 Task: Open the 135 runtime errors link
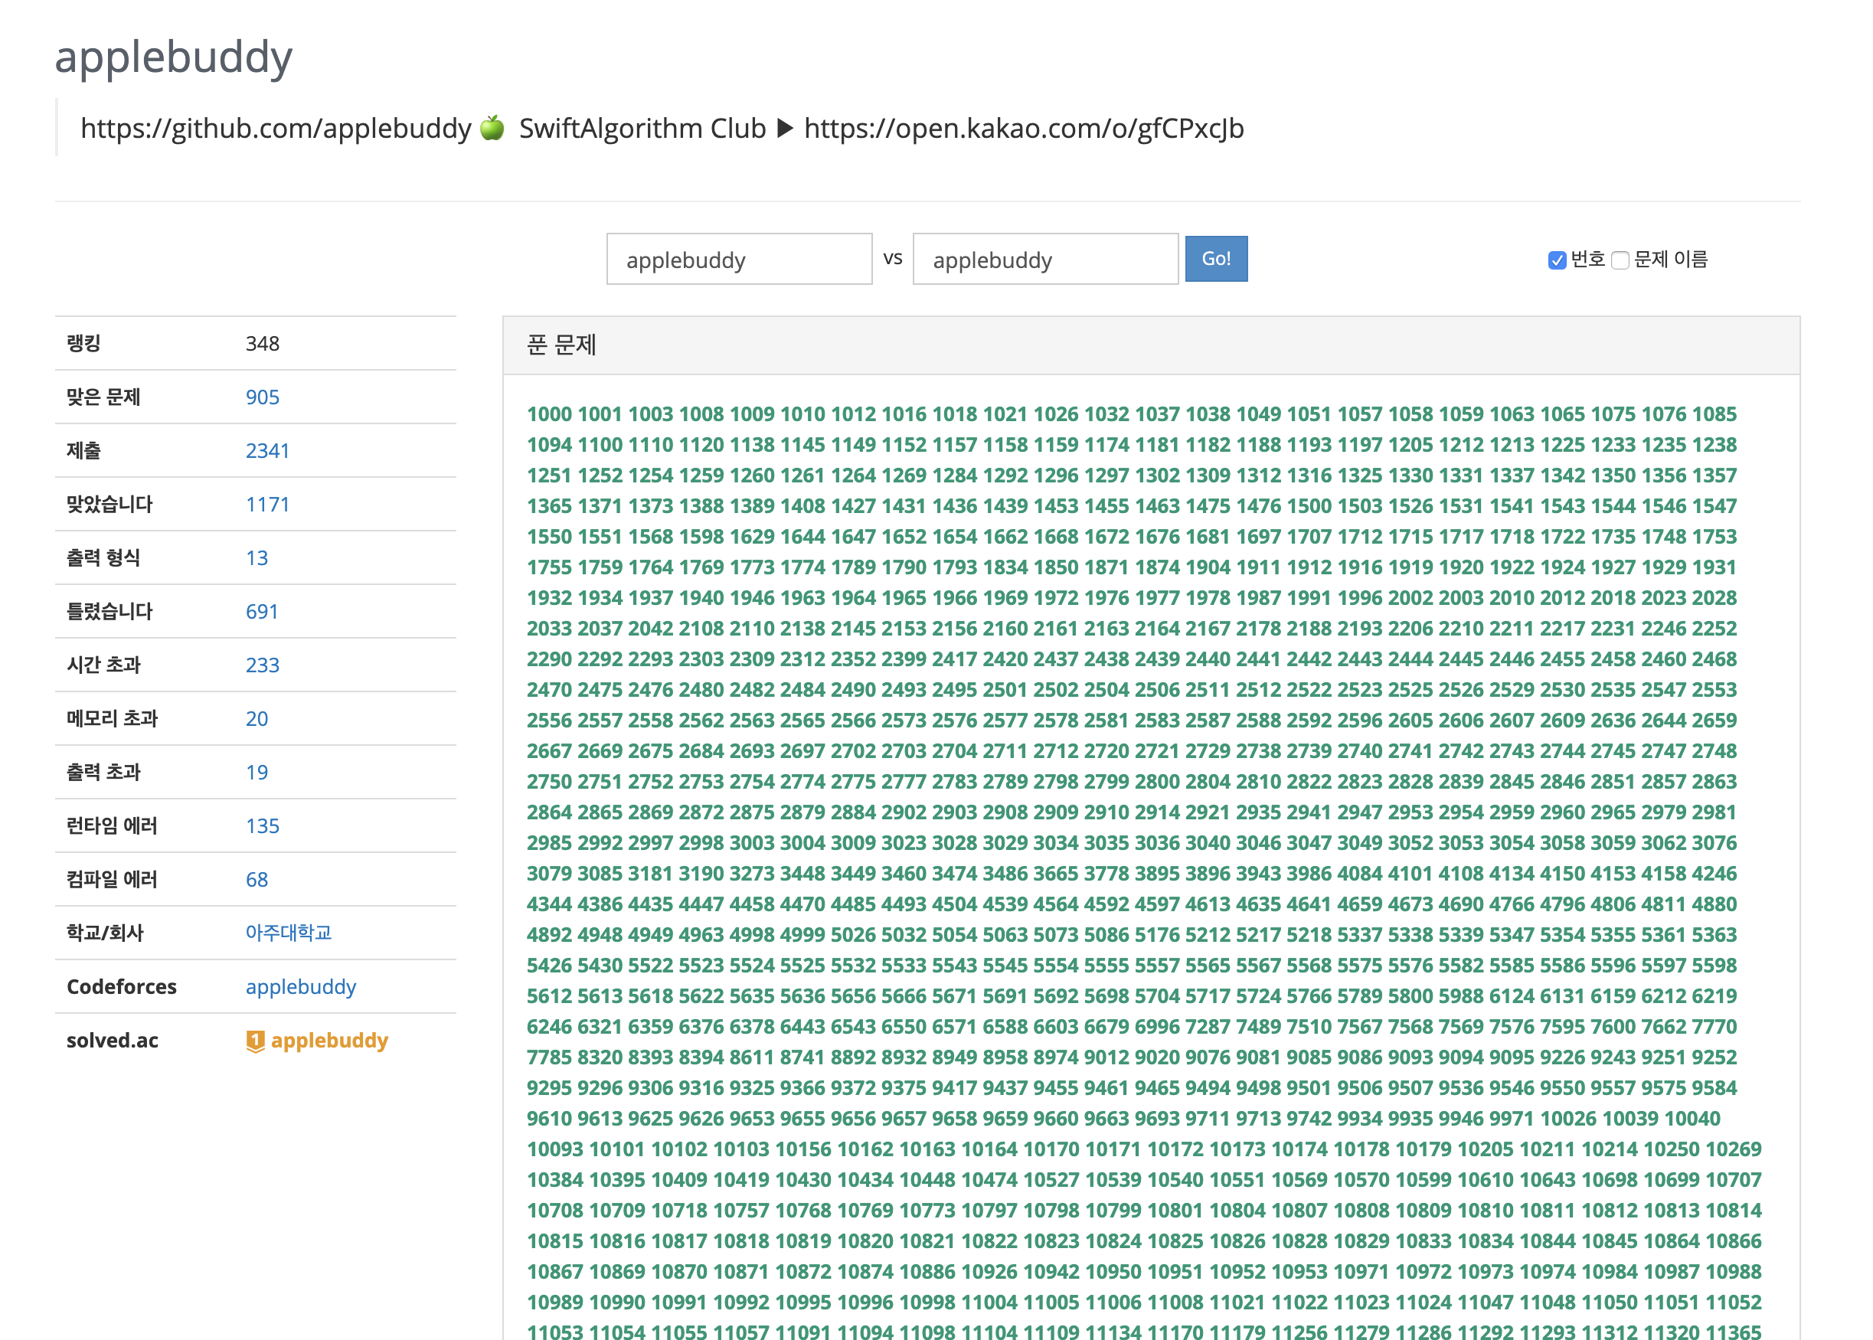pyautogui.click(x=263, y=826)
